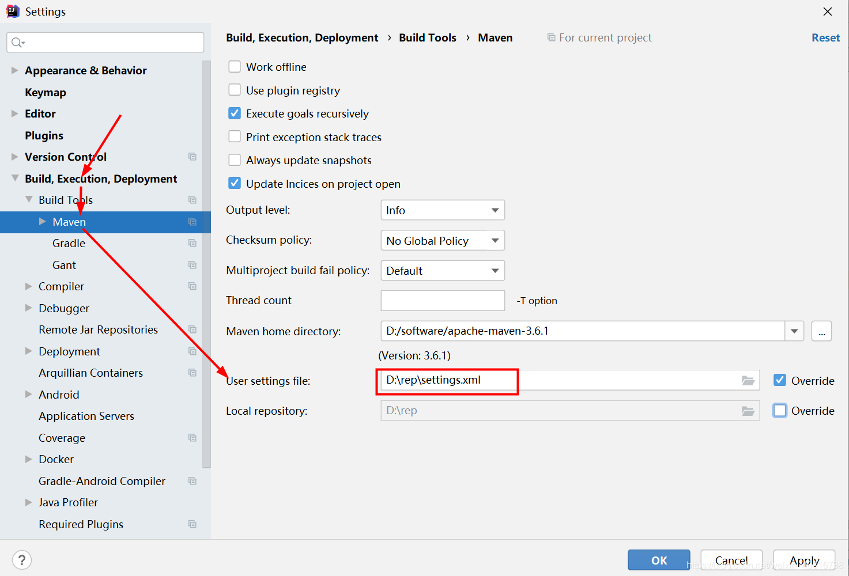Click project-level icon beside Arquillian Containers
Image resolution: width=849 pixels, height=576 pixels.
click(x=193, y=373)
